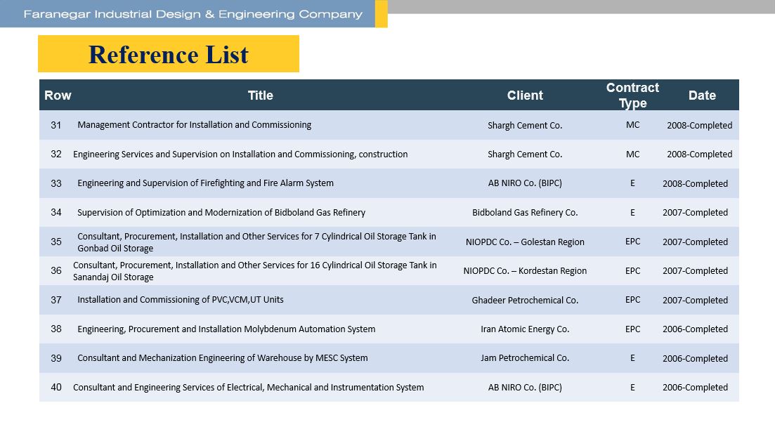The height and width of the screenshot is (434, 775).
Task: Click contract type 'EPC' in row 36
Action: pyautogui.click(x=632, y=270)
